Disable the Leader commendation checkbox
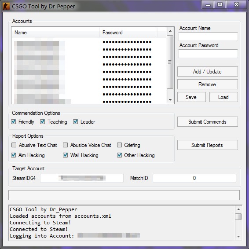The image size is (249, 249). click(x=75, y=122)
